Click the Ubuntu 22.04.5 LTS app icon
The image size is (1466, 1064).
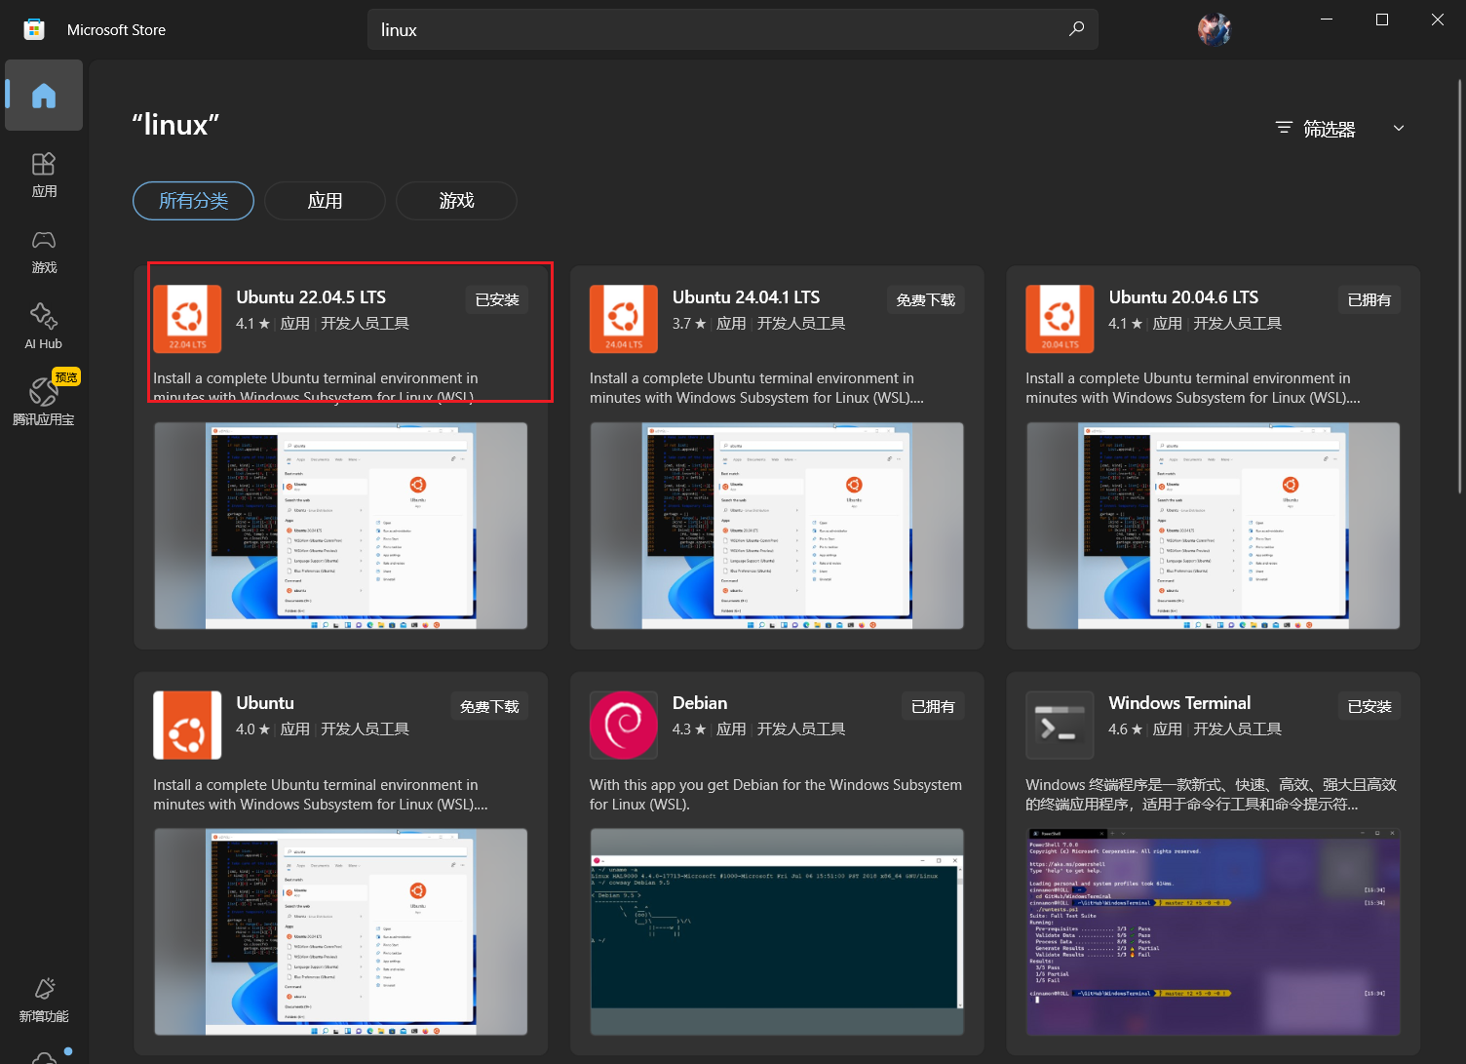[187, 319]
